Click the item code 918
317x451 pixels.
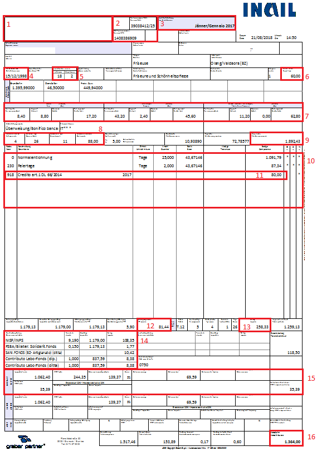(11, 174)
